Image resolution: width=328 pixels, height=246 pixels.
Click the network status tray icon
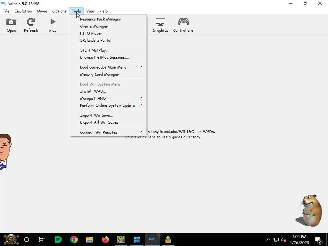(276, 240)
